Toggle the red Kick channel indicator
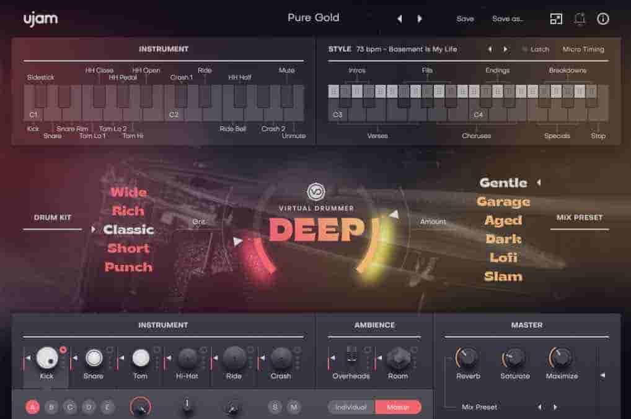Image resolution: width=631 pixels, height=419 pixels. click(x=63, y=350)
